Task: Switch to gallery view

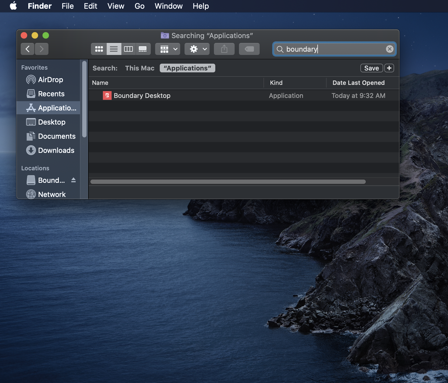Action: coord(143,49)
